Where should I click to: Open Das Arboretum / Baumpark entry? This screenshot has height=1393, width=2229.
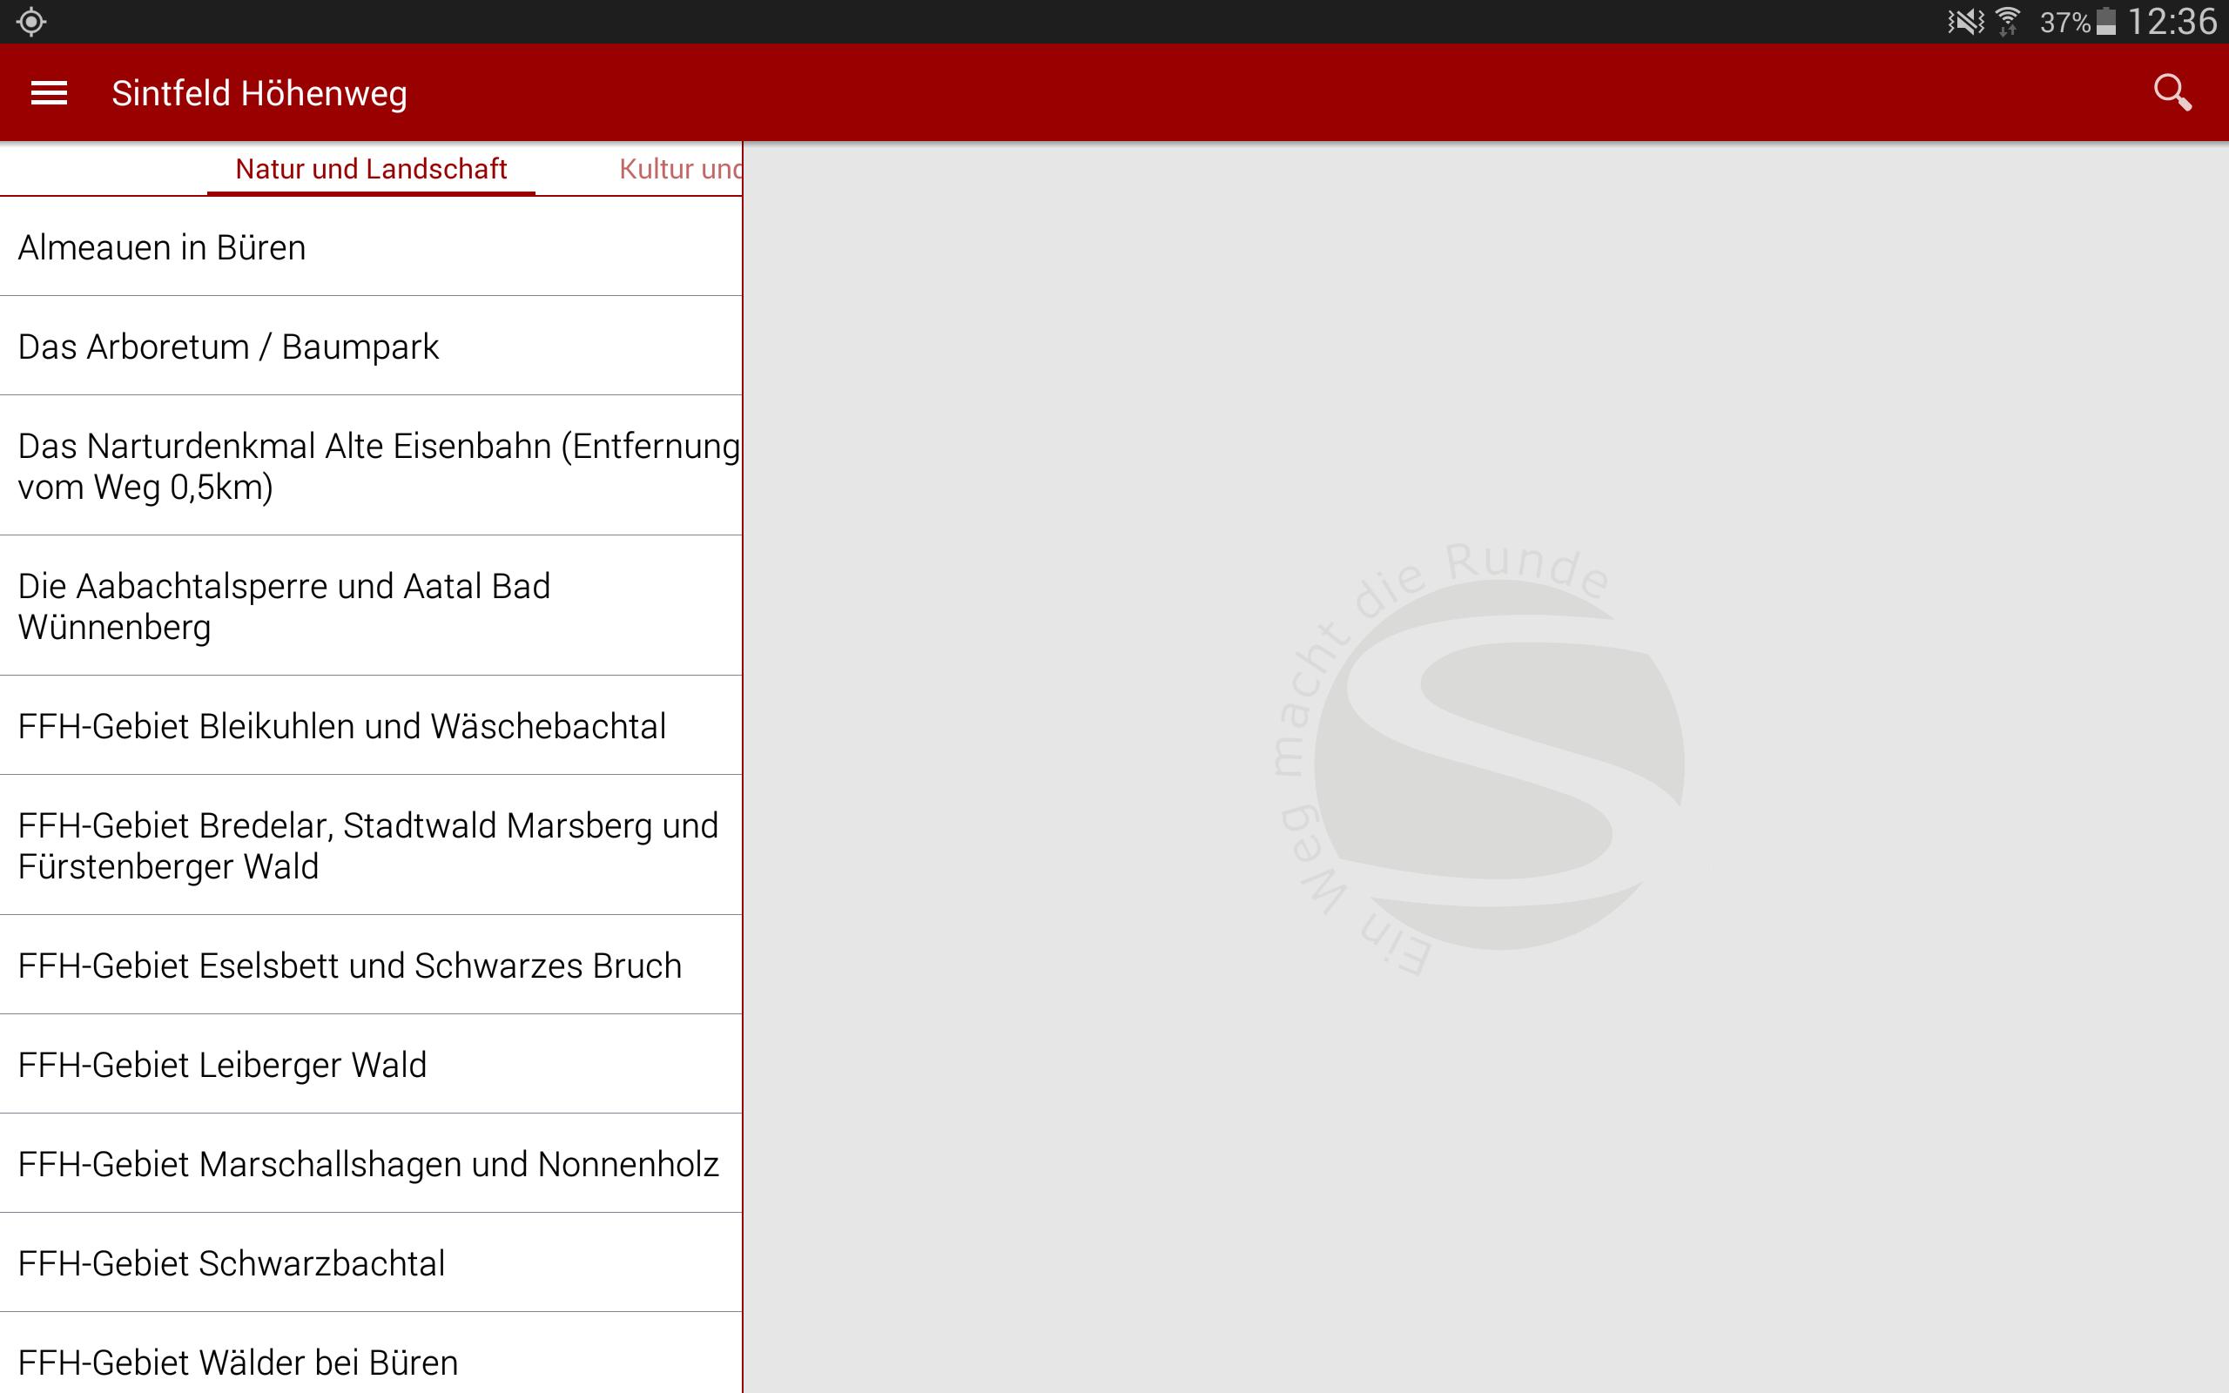(371, 347)
